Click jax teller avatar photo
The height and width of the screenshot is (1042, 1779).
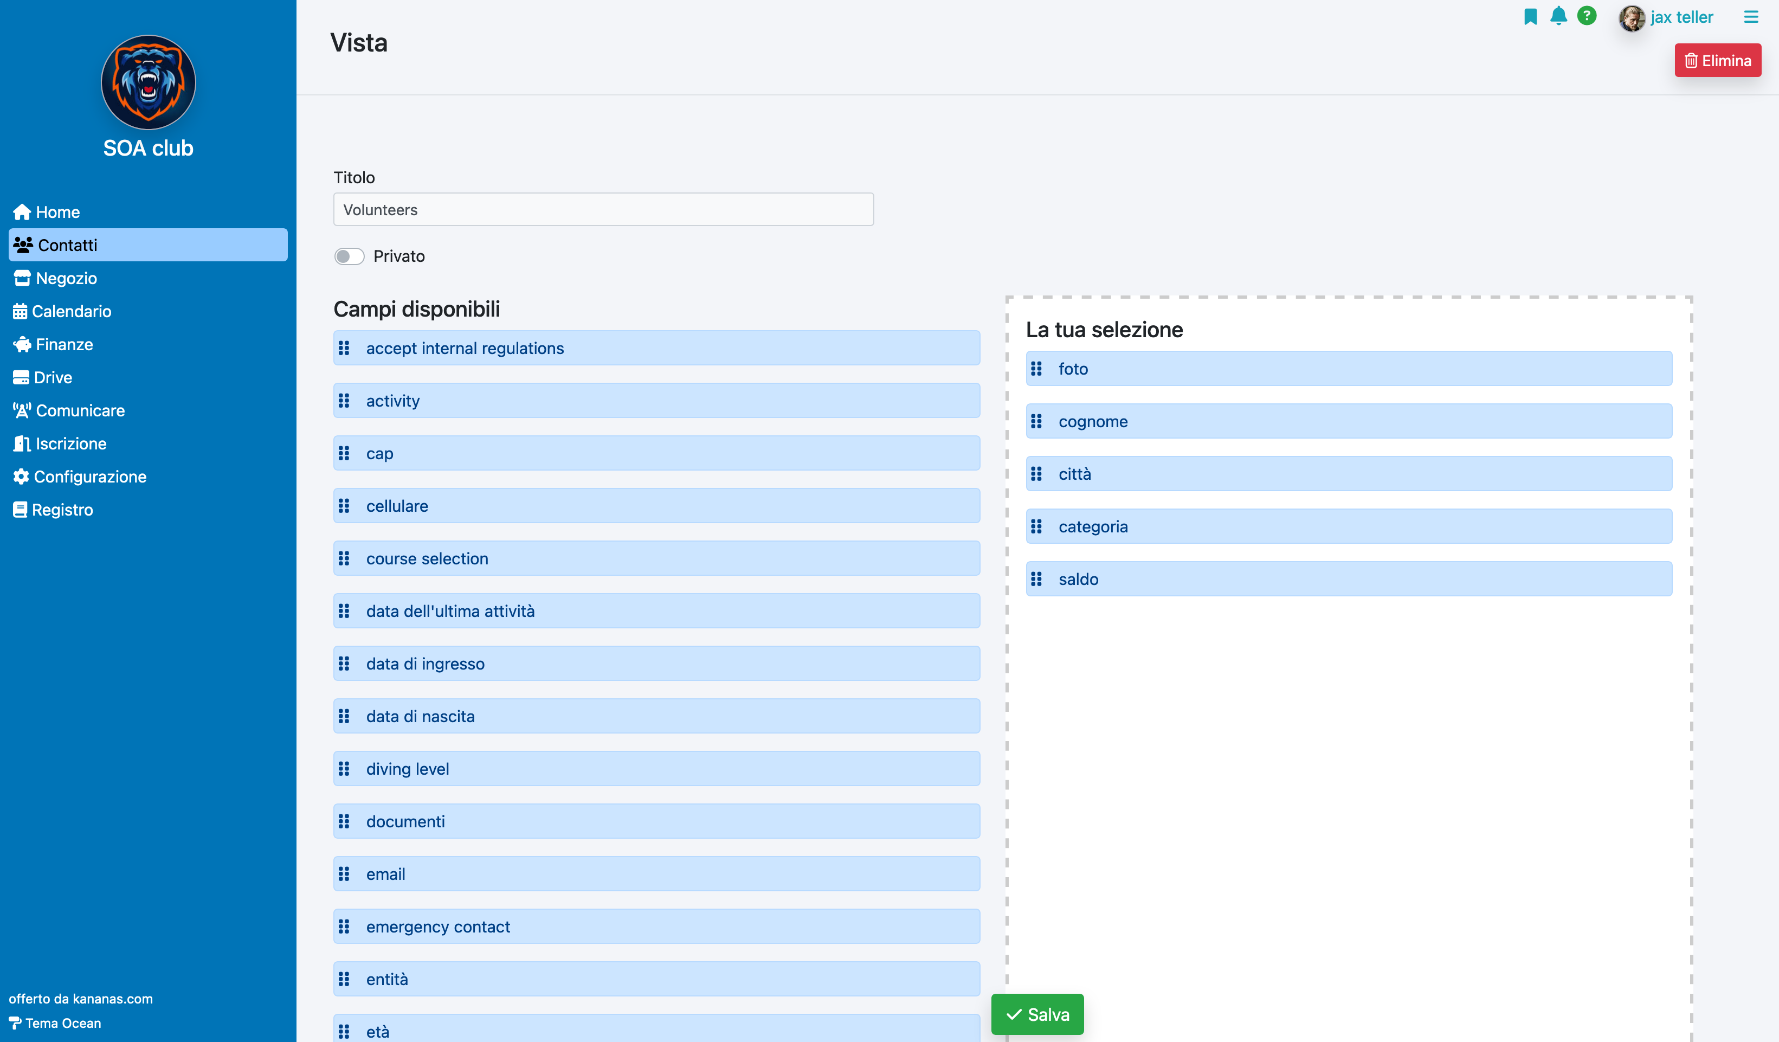(x=1632, y=18)
